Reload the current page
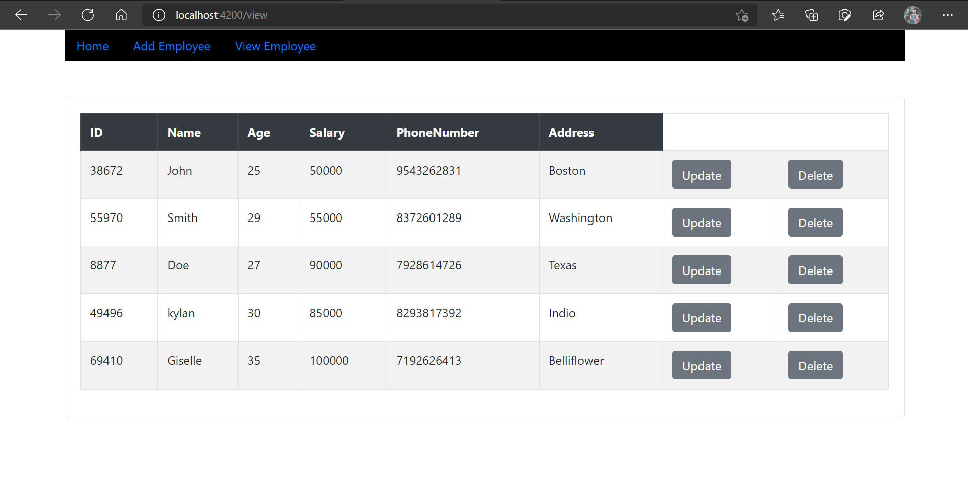The width and height of the screenshot is (968, 490). point(87,15)
